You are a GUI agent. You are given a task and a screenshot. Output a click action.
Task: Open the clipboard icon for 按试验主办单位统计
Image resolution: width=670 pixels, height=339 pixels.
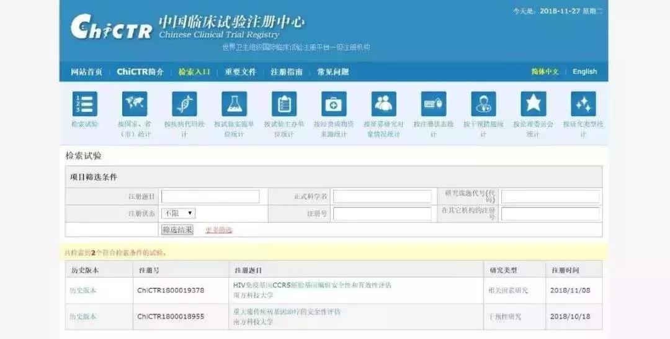click(x=284, y=104)
